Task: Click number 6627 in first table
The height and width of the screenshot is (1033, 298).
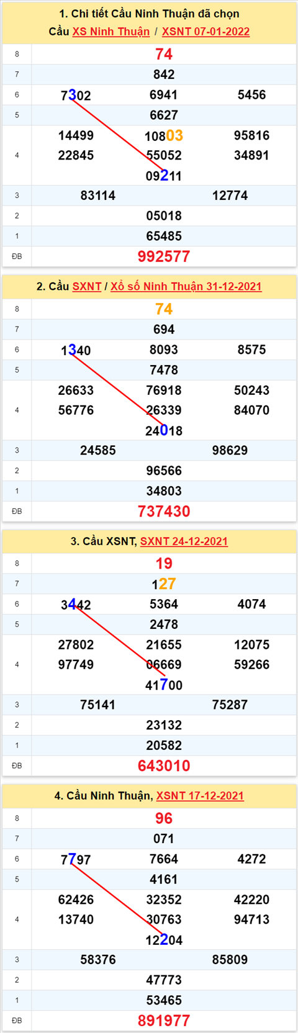Action: coord(164,115)
